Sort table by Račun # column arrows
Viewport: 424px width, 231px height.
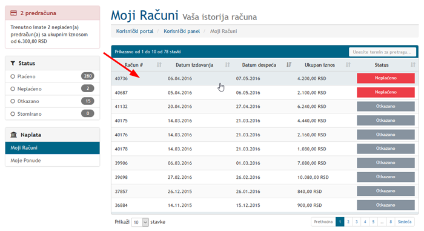[159, 65]
